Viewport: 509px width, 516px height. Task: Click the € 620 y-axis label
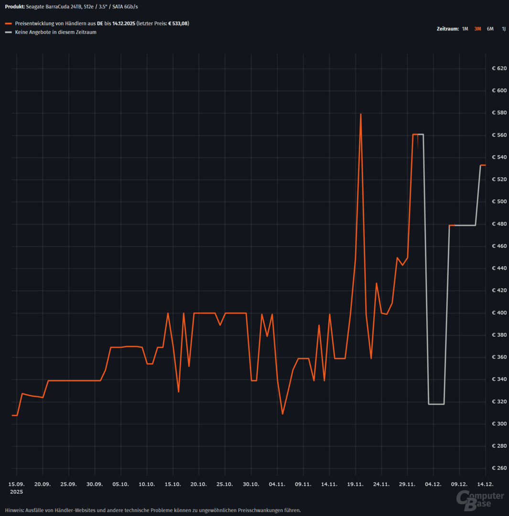point(498,69)
